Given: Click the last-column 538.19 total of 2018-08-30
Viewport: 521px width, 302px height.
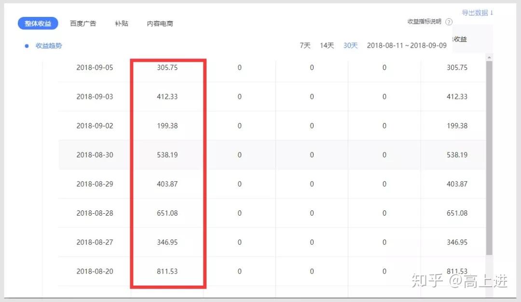Looking at the screenshot, I should [x=457, y=155].
